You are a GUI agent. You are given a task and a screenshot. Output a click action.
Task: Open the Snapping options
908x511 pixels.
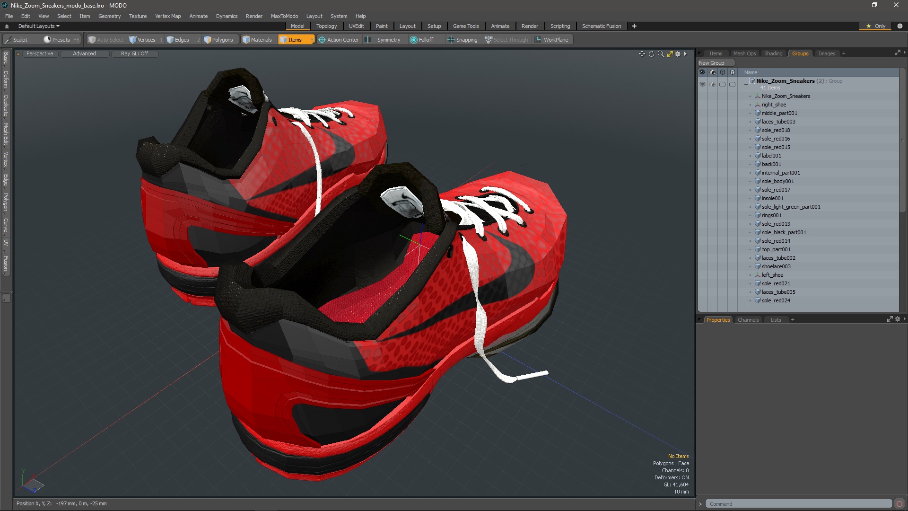coord(463,40)
